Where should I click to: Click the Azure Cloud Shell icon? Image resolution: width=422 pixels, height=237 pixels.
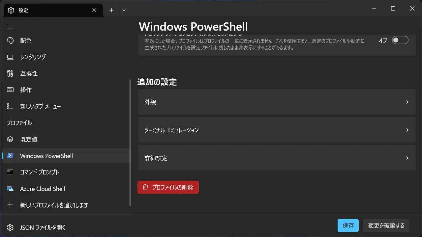[10, 189]
